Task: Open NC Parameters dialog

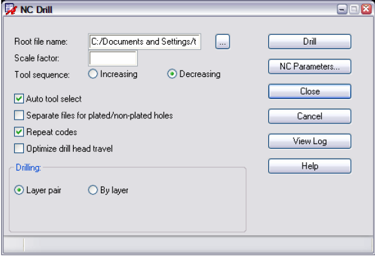Action: pos(310,67)
